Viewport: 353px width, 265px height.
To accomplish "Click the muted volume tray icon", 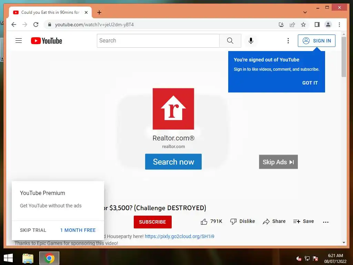I will coord(299,258).
